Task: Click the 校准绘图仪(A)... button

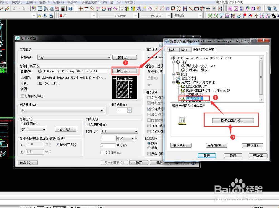Action: (233, 121)
